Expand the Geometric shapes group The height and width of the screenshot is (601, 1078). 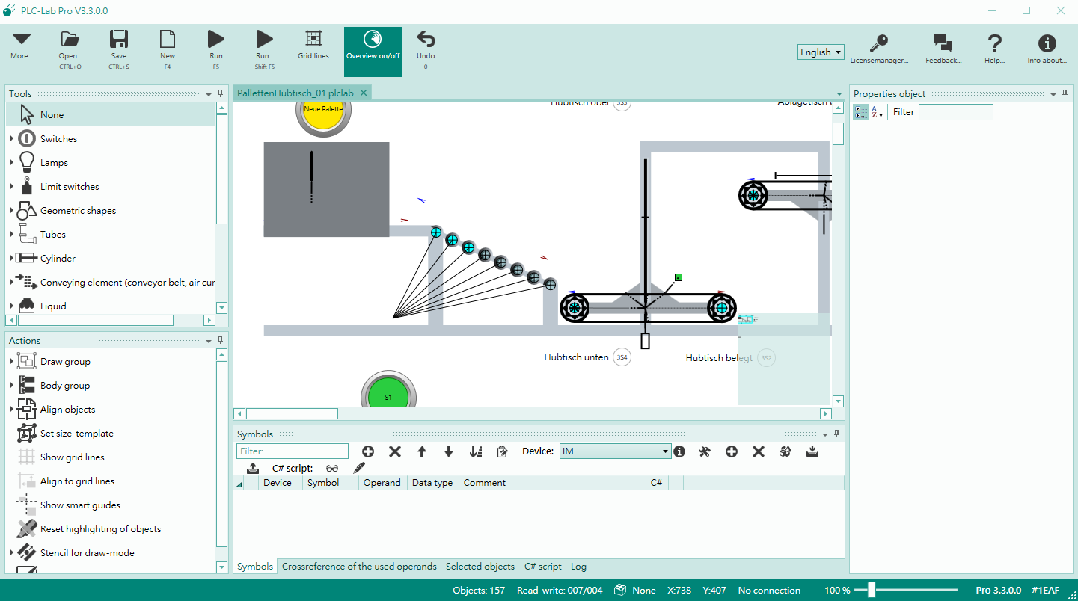pyautogui.click(x=12, y=211)
